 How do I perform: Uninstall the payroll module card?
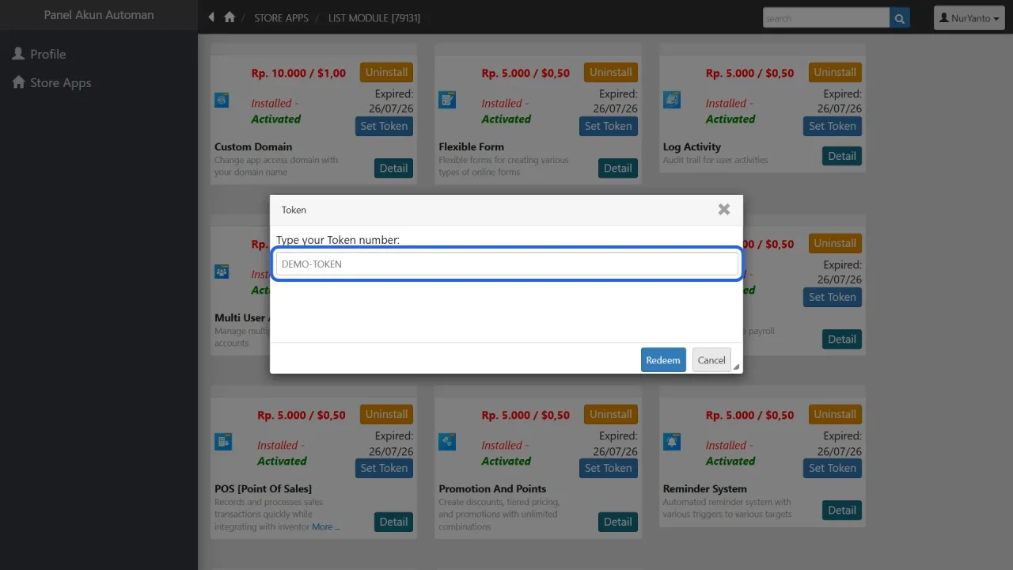(835, 243)
